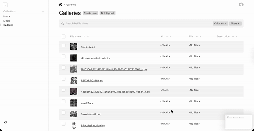
Task: Click the log out icon
Action: click(5, 122)
